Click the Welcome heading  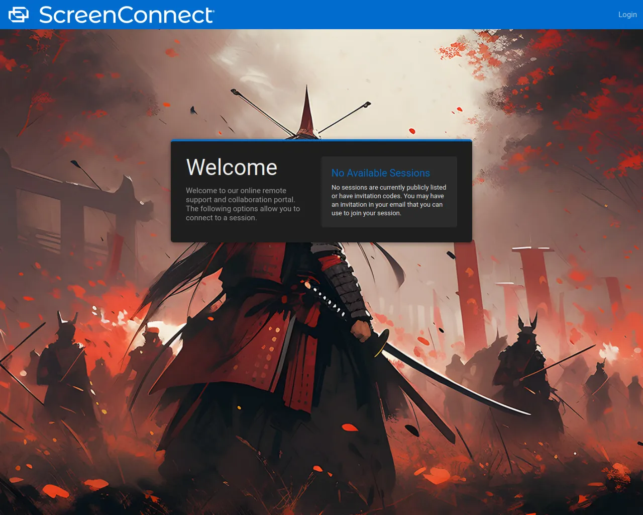(232, 167)
